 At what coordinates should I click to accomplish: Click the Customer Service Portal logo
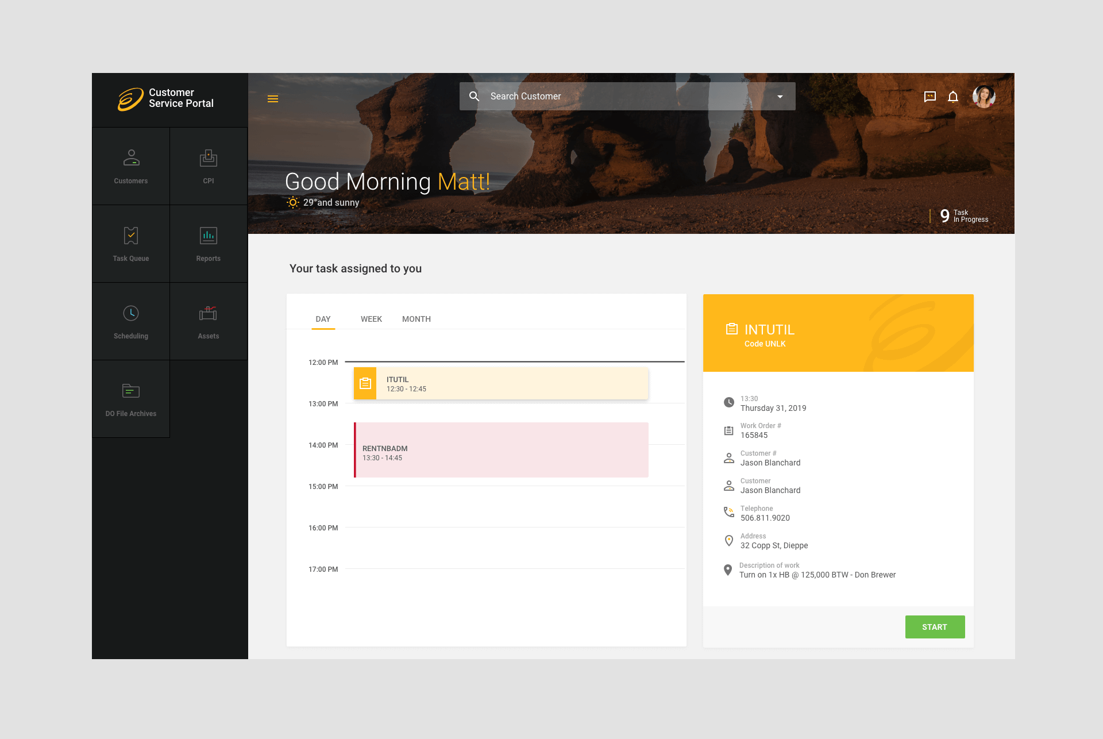[165, 98]
